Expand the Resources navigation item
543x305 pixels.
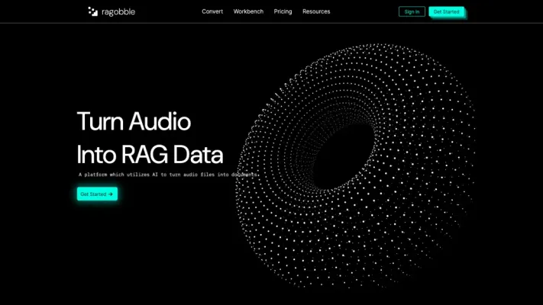click(x=316, y=11)
